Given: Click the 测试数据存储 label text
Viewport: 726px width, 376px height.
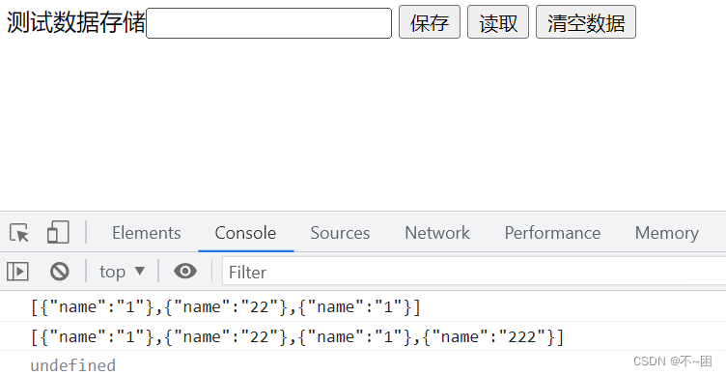Looking at the screenshot, I should (76, 22).
